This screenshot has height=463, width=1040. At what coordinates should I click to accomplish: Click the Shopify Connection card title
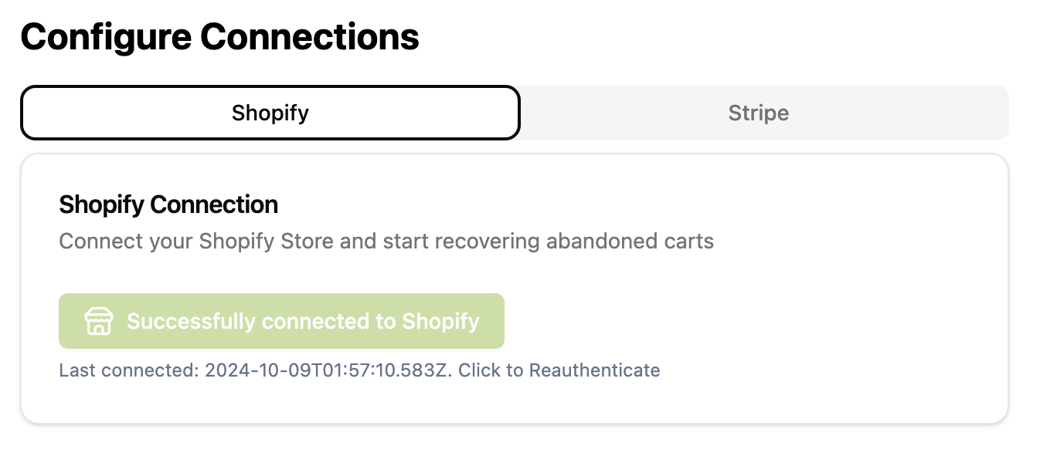pyautogui.click(x=168, y=204)
